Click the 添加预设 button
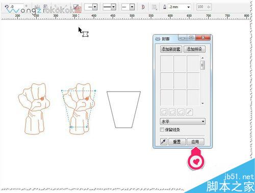Image resolution: width=255 pixels, height=193 pixels. pos(194,49)
